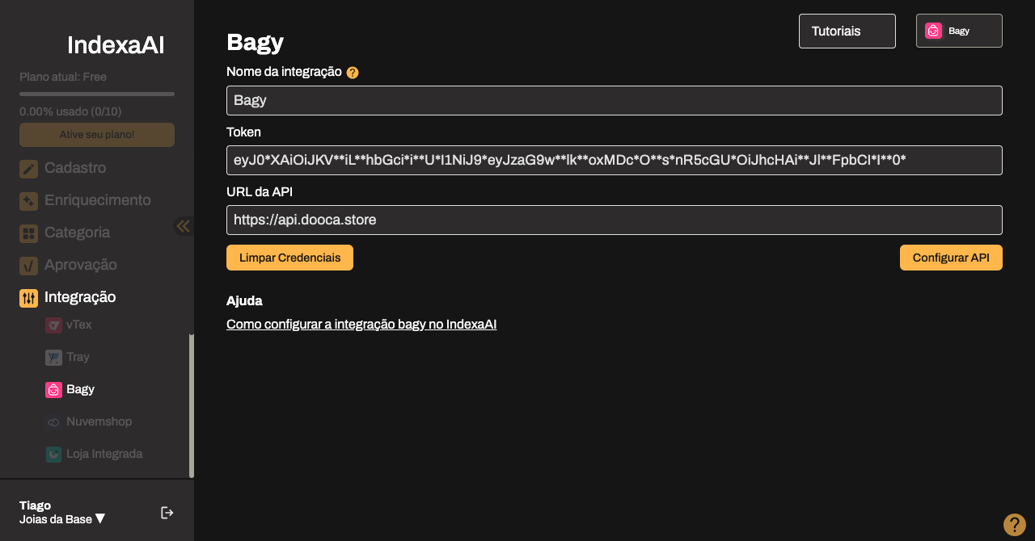Image resolution: width=1035 pixels, height=541 pixels.
Task: Open the help bubble question mark icon
Action: coord(1015,525)
